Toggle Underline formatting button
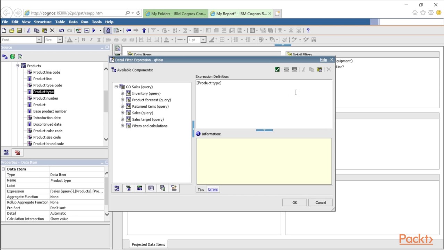This screenshot has width=444, height=250. pos(99,40)
